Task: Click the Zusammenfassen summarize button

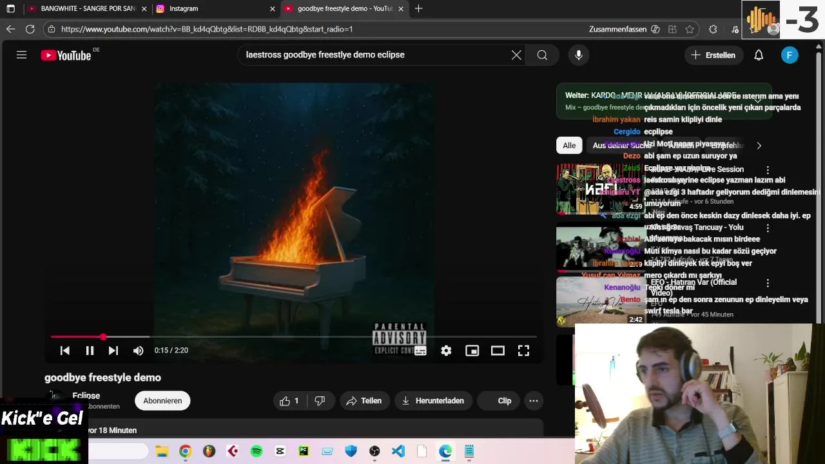Action: coord(624,29)
